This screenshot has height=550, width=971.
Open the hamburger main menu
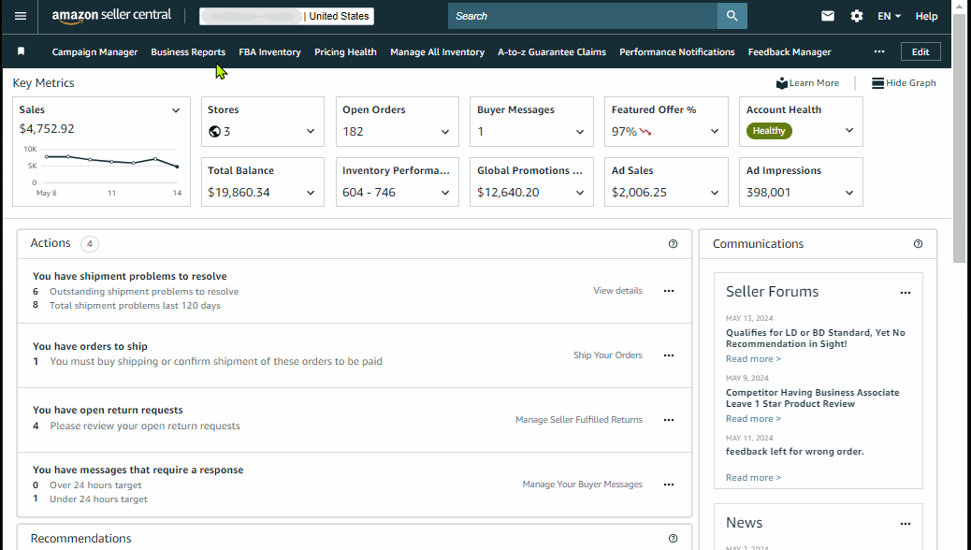[21, 16]
